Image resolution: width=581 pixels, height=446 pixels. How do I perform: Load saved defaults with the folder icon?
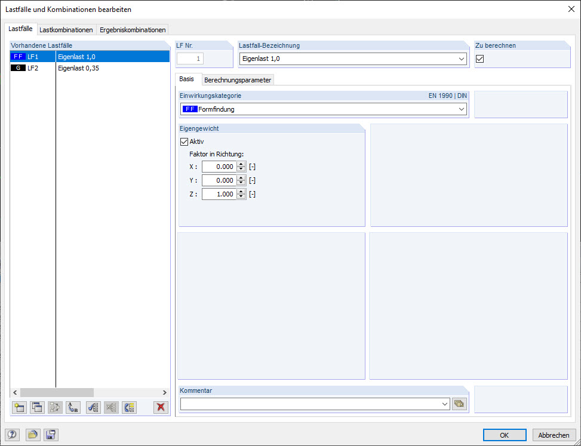click(x=33, y=435)
